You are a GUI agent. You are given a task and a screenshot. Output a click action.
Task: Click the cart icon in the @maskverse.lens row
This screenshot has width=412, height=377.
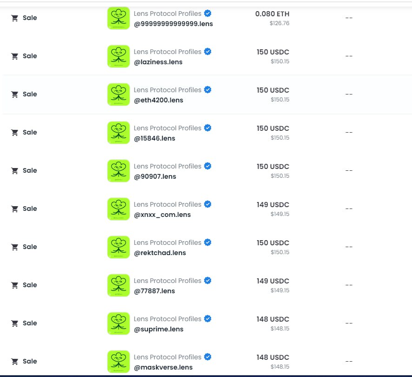(x=15, y=361)
